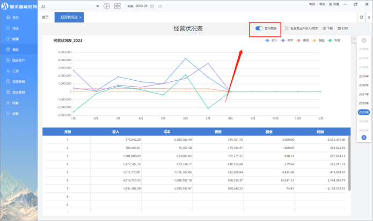The image size is (373, 221).
Task: Toggle the 费用 series in chart legend
Action: click(x=302, y=41)
